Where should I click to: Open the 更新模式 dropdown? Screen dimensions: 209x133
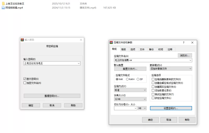(171, 69)
